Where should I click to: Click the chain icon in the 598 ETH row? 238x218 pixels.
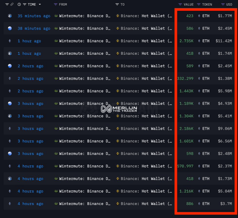[10, 154]
